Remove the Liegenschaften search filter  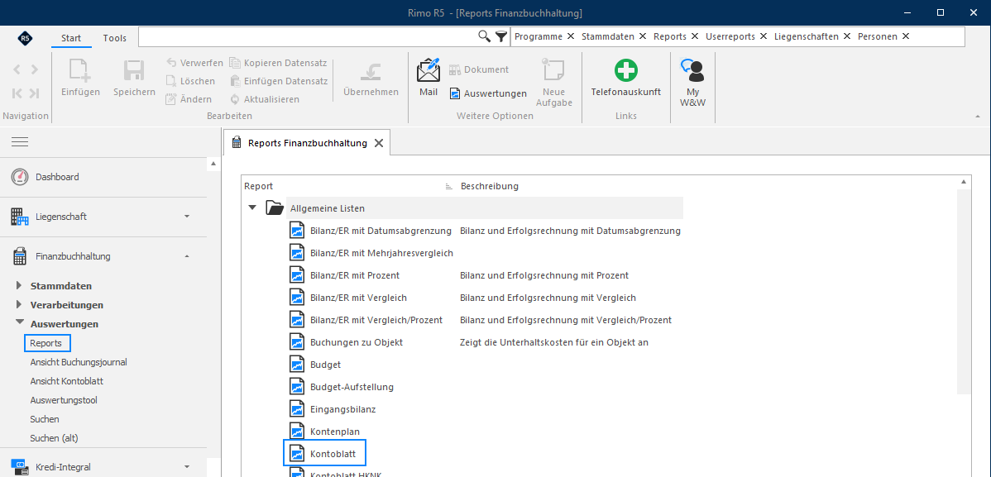(847, 36)
